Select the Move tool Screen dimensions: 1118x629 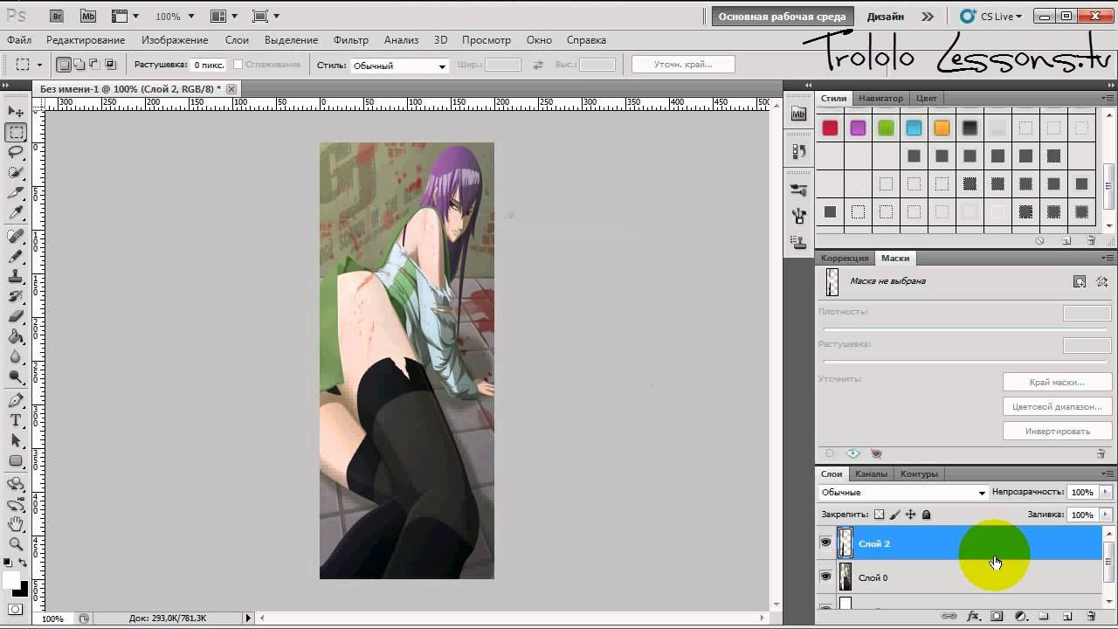[x=16, y=112]
